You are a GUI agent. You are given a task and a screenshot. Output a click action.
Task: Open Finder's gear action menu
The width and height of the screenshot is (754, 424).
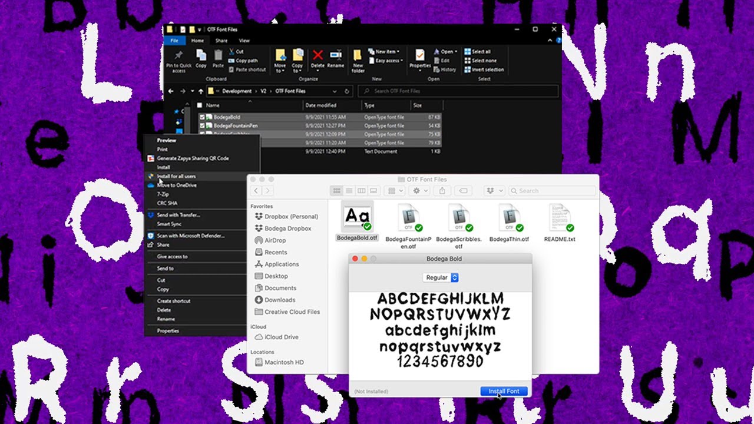[420, 191]
